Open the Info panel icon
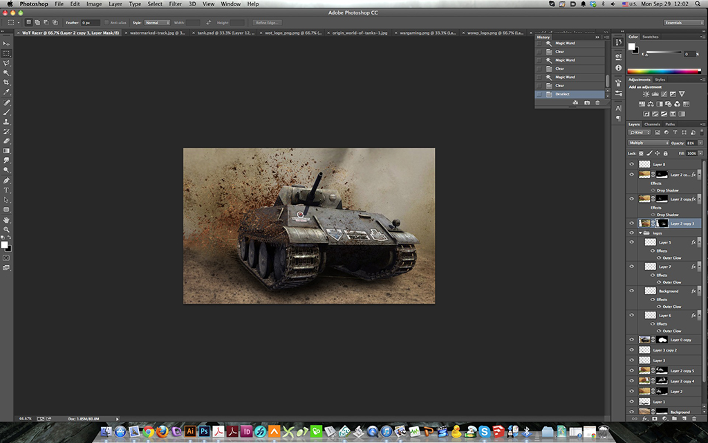Viewport: 708px width, 443px height. coord(619,67)
